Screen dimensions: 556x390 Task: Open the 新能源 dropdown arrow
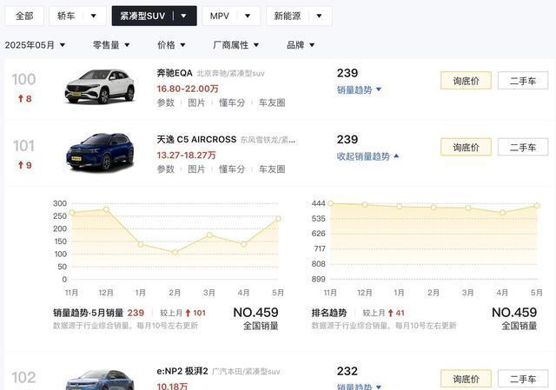click(x=319, y=16)
